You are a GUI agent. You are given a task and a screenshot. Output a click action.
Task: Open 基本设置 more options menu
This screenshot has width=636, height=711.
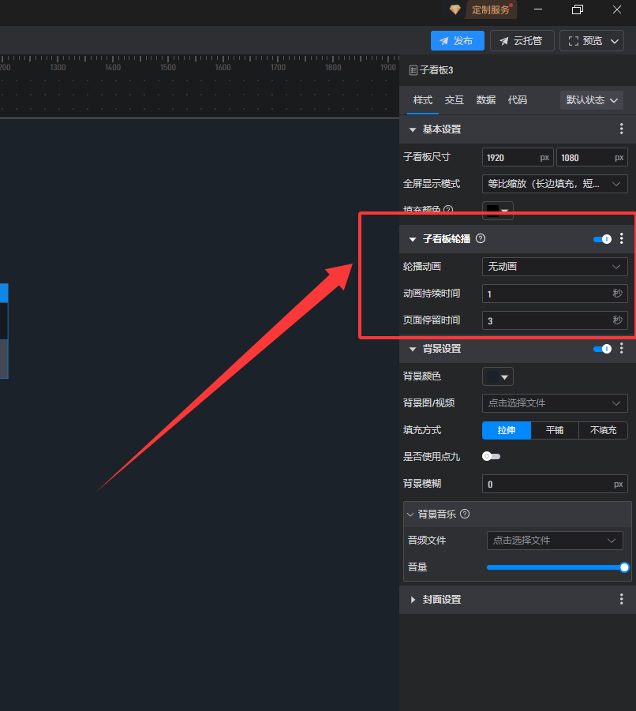click(622, 129)
